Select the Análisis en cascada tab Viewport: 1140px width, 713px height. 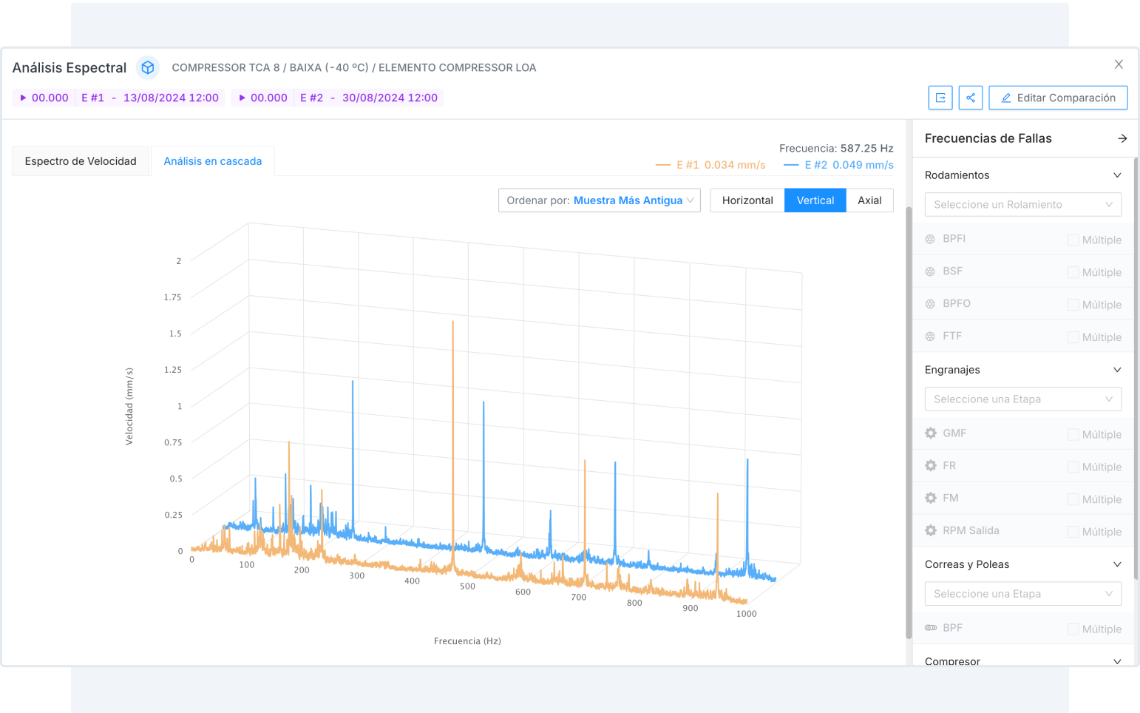tap(213, 161)
